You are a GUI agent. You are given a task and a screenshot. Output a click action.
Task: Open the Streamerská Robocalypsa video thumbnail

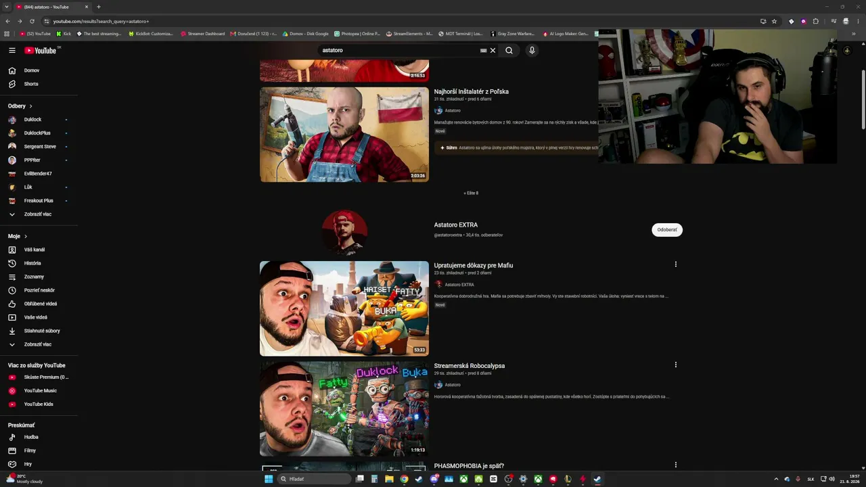[344, 409]
